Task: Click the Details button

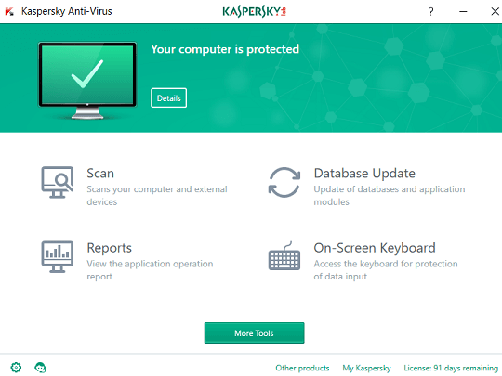Action: pyautogui.click(x=168, y=97)
